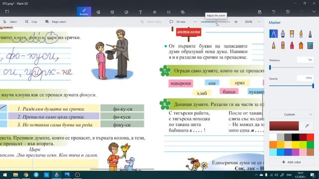319x179 pixels.
Task: Click the Opacity 100% value field
Action: [x=305, y=78]
